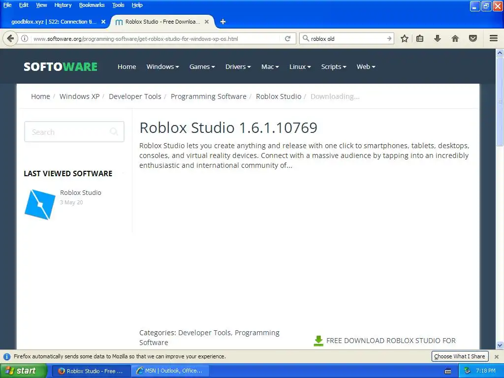Go to Programming Software breadcrumb link
The width and height of the screenshot is (504, 378).
pyautogui.click(x=209, y=96)
